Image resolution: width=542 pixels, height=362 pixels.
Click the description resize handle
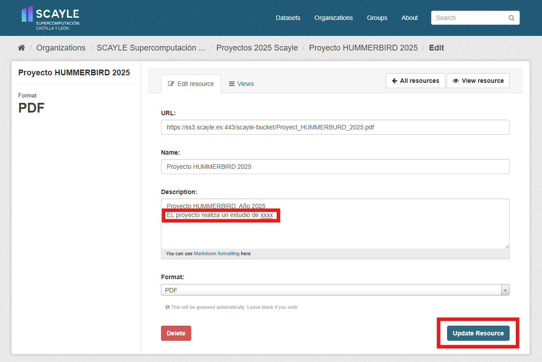click(507, 246)
